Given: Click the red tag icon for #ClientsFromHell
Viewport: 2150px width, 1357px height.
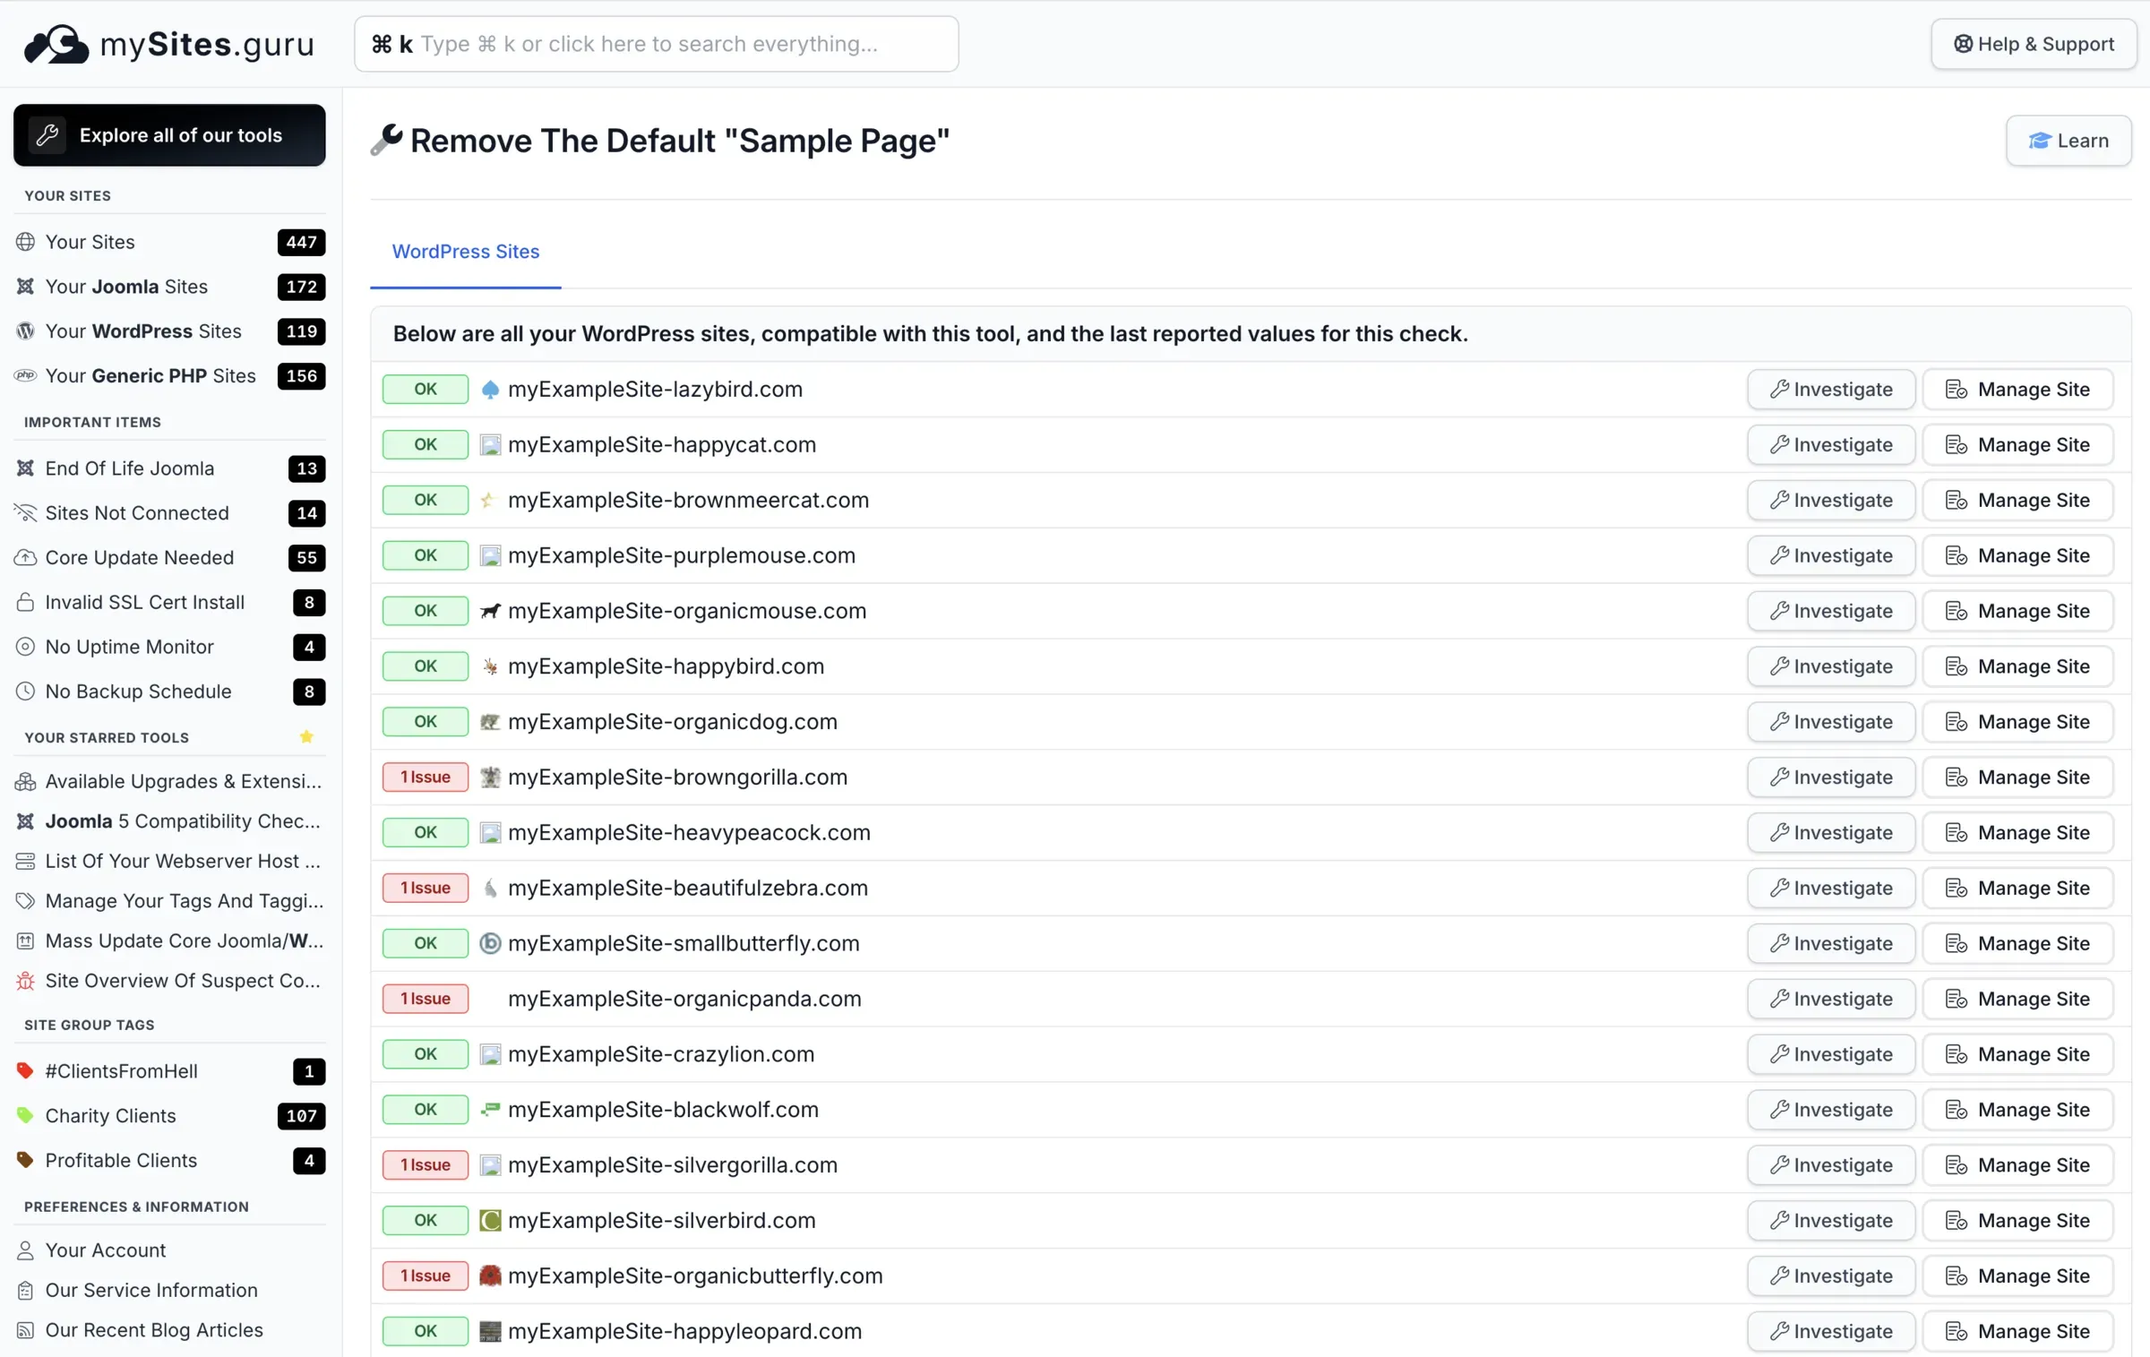Looking at the screenshot, I should [x=25, y=1070].
